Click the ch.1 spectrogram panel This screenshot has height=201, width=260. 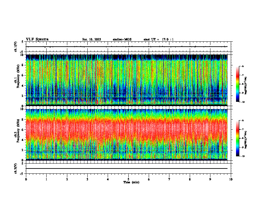tap(127, 80)
